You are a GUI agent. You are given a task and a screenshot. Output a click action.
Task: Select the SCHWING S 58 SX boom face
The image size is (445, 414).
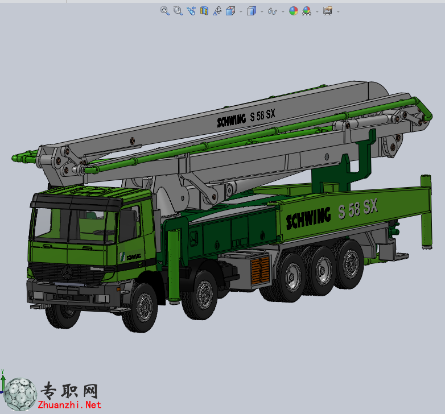pyautogui.click(x=246, y=117)
